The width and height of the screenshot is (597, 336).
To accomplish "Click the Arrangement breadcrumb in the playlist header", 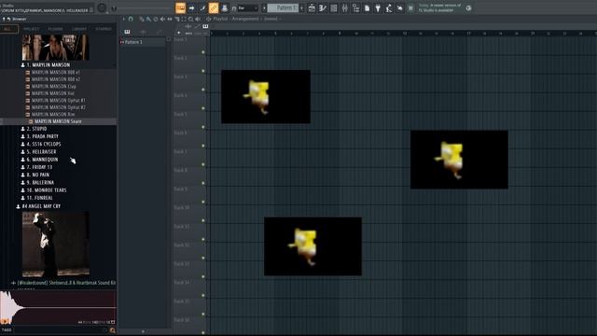I will point(245,19).
